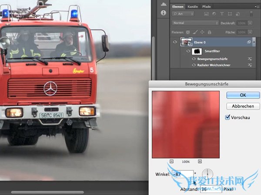Hide the Bewegungsunschärfe smart filter
Image resolution: width=261 pixels, height=195 pixels.
pos(194,58)
